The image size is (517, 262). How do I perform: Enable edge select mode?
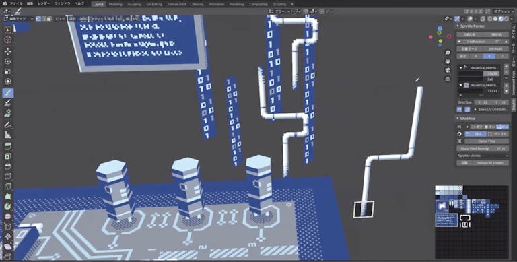coord(44,19)
